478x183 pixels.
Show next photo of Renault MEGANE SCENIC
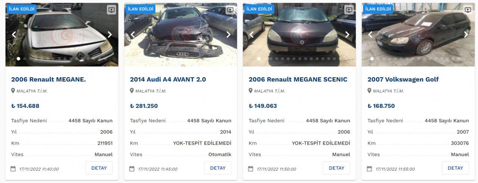pyautogui.click(x=347, y=34)
